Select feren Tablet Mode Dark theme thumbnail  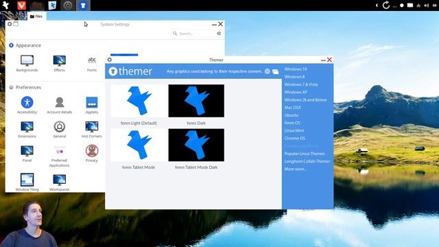pos(196,145)
